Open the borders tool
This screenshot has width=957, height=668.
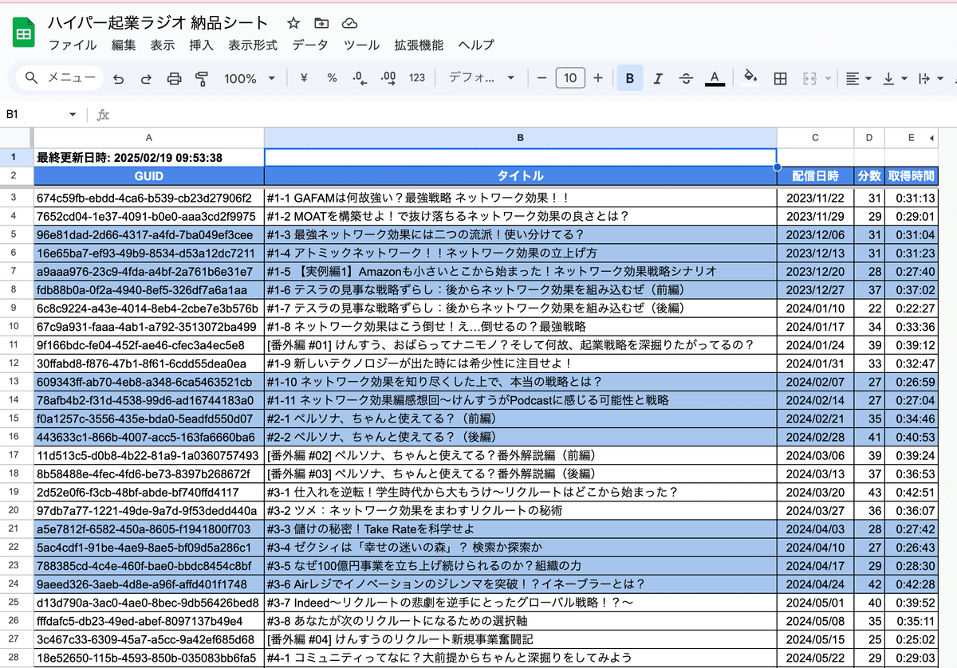tap(781, 78)
